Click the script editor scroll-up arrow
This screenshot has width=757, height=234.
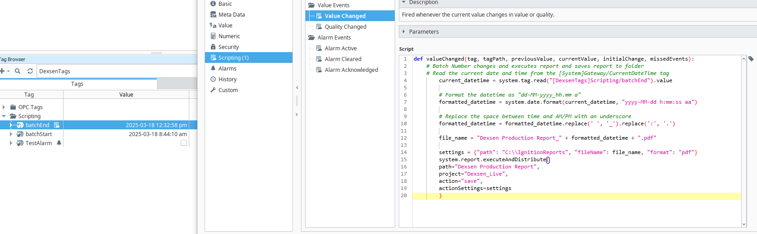point(744,58)
